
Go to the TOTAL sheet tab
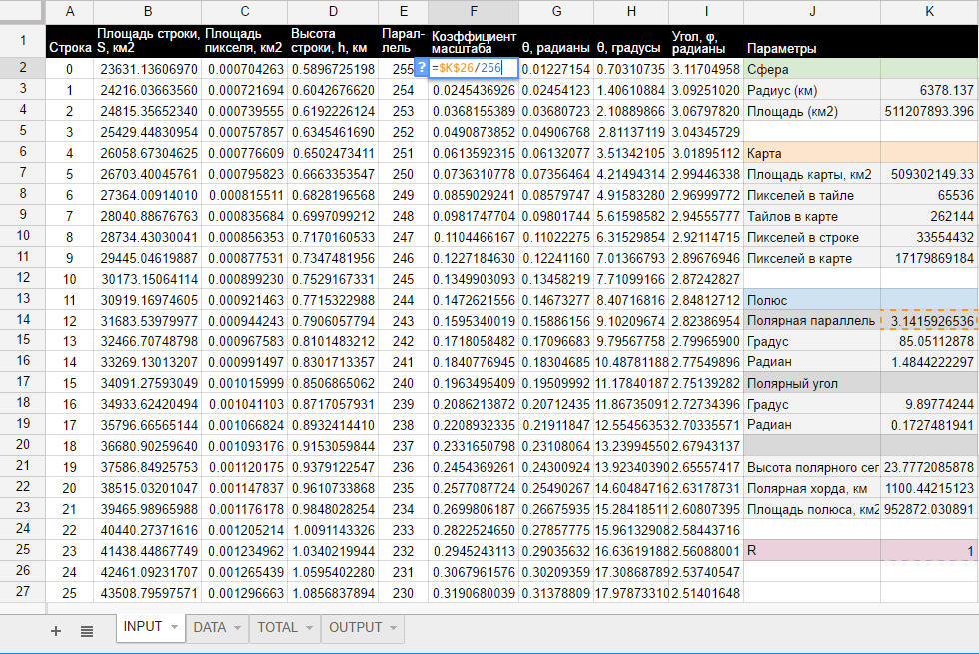coord(278,628)
